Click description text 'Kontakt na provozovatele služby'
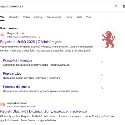This screenshot has width=125, height=125. [21, 65]
